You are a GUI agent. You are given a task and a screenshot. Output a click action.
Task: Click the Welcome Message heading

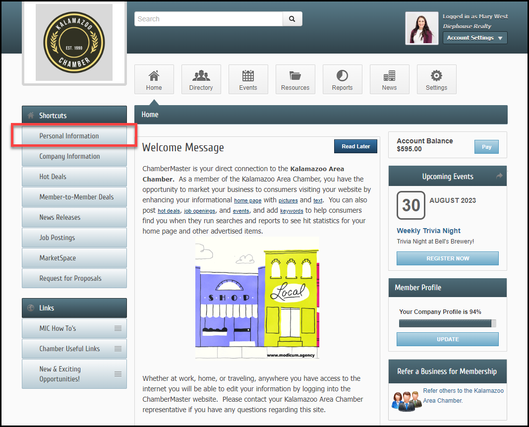pos(183,147)
